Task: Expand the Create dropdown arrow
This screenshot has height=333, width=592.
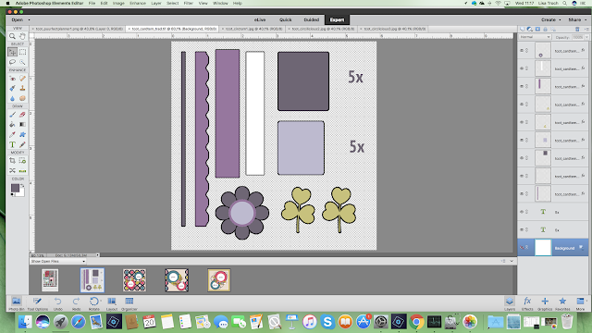Action: pyautogui.click(x=560, y=20)
